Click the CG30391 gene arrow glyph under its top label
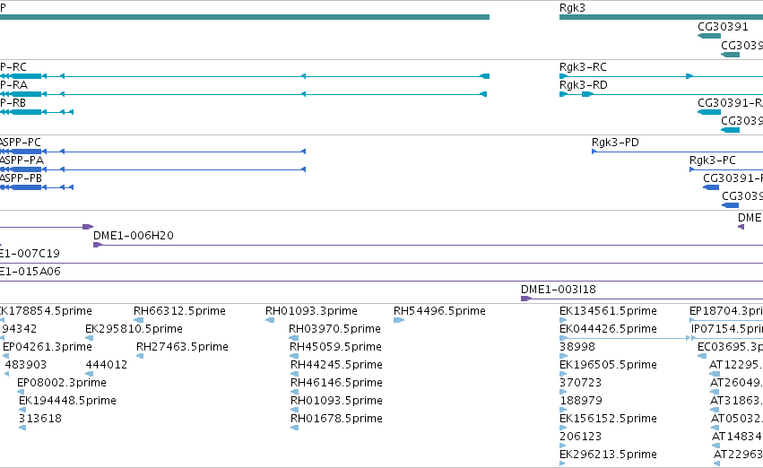 tap(709, 36)
